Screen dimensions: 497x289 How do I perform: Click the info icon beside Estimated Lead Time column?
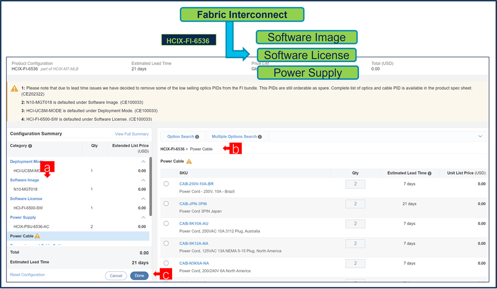429,173
